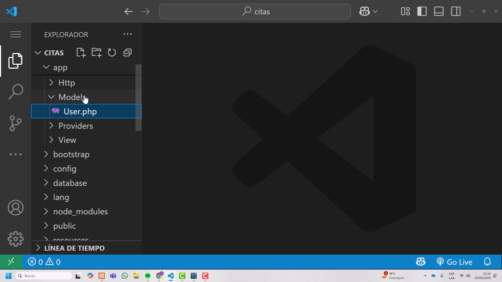Click the New Folder icon in CITAS header
Screen dimensions: 502x282
[x=96, y=52]
